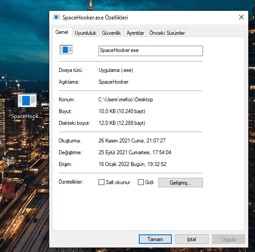255x252 pixels.
Task: Click the SpaceHooker.exe file name field
Action: pyautogui.click(x=151, y=51)
